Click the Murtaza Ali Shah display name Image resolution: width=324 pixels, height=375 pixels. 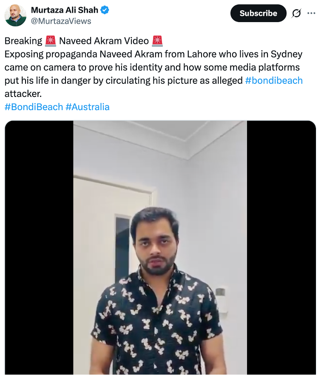click(64, 10)
